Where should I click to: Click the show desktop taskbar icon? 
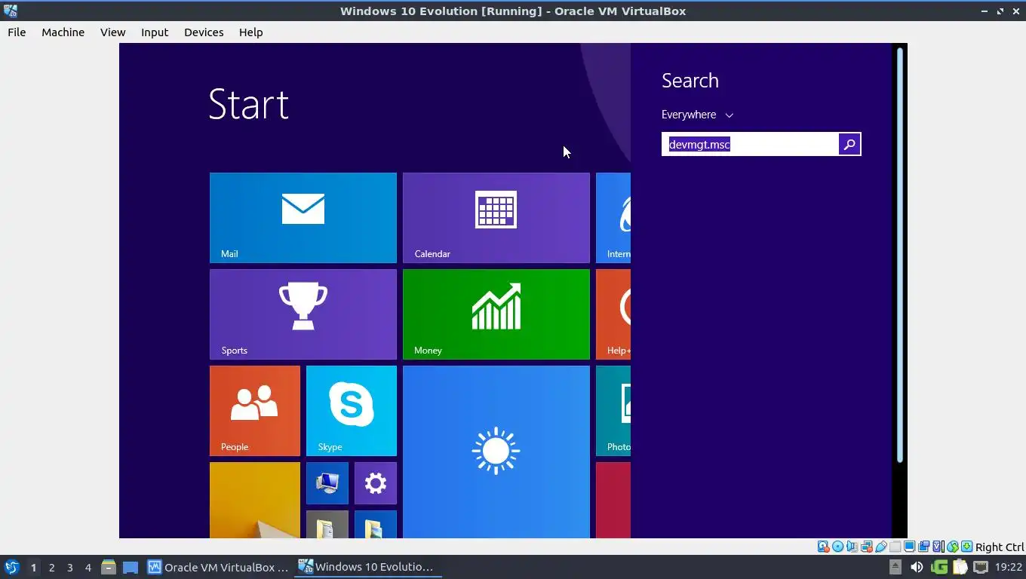(x=131, y=567)
